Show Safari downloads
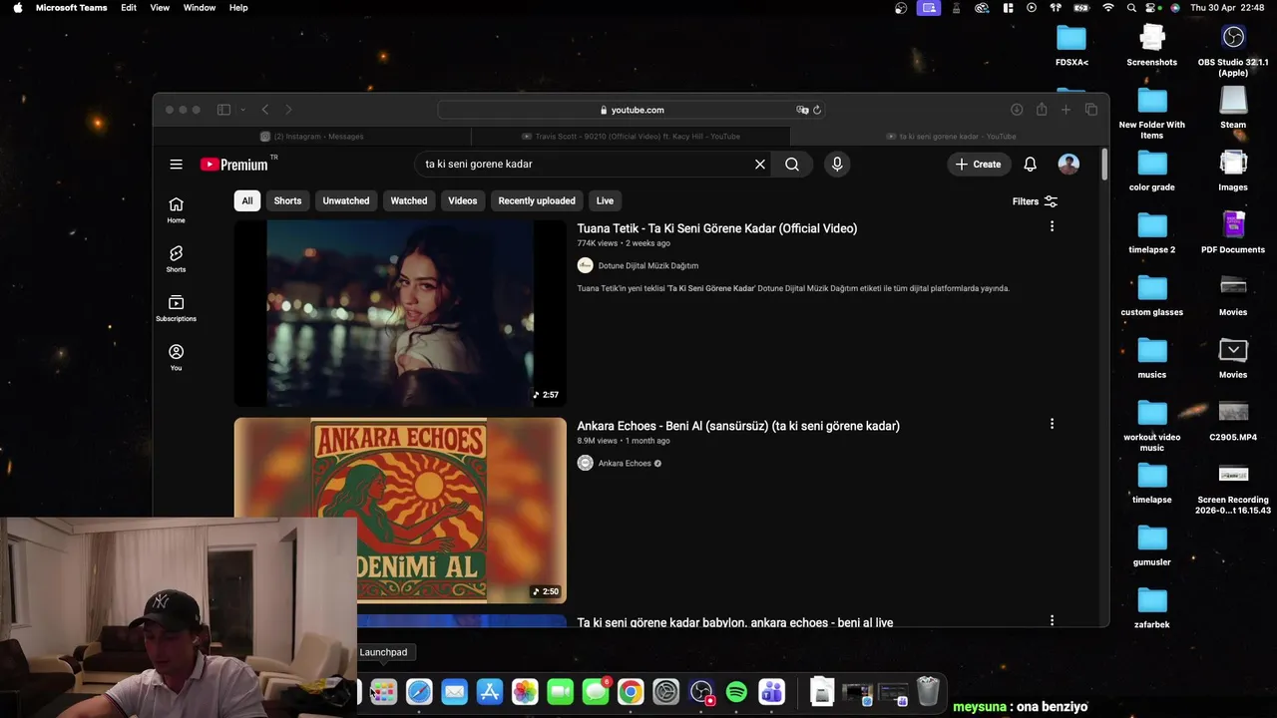This screenshot has width=1277, height=718. coord(1017,110)
